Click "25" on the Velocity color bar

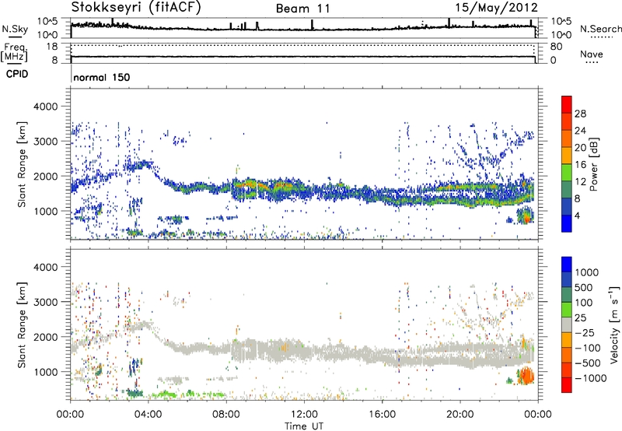click(x=580, y=317)
